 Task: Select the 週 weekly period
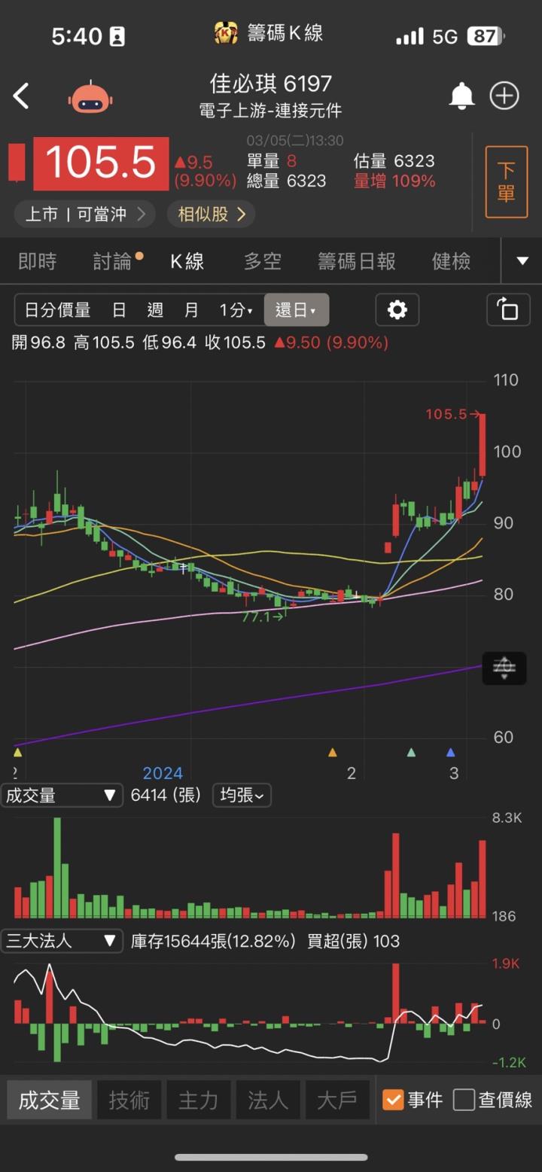155,309
